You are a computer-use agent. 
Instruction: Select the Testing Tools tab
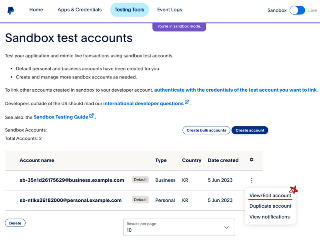pos(129,10)
